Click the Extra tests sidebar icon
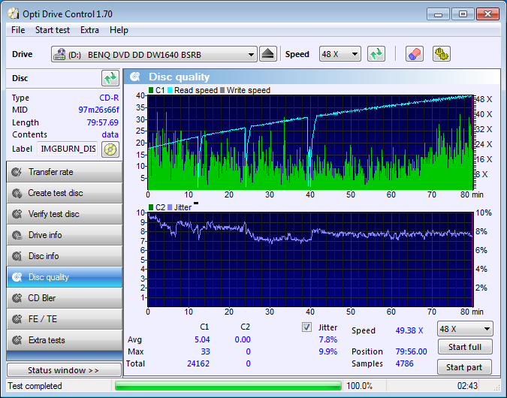This screenshot has width=507, height=398. 17,340
